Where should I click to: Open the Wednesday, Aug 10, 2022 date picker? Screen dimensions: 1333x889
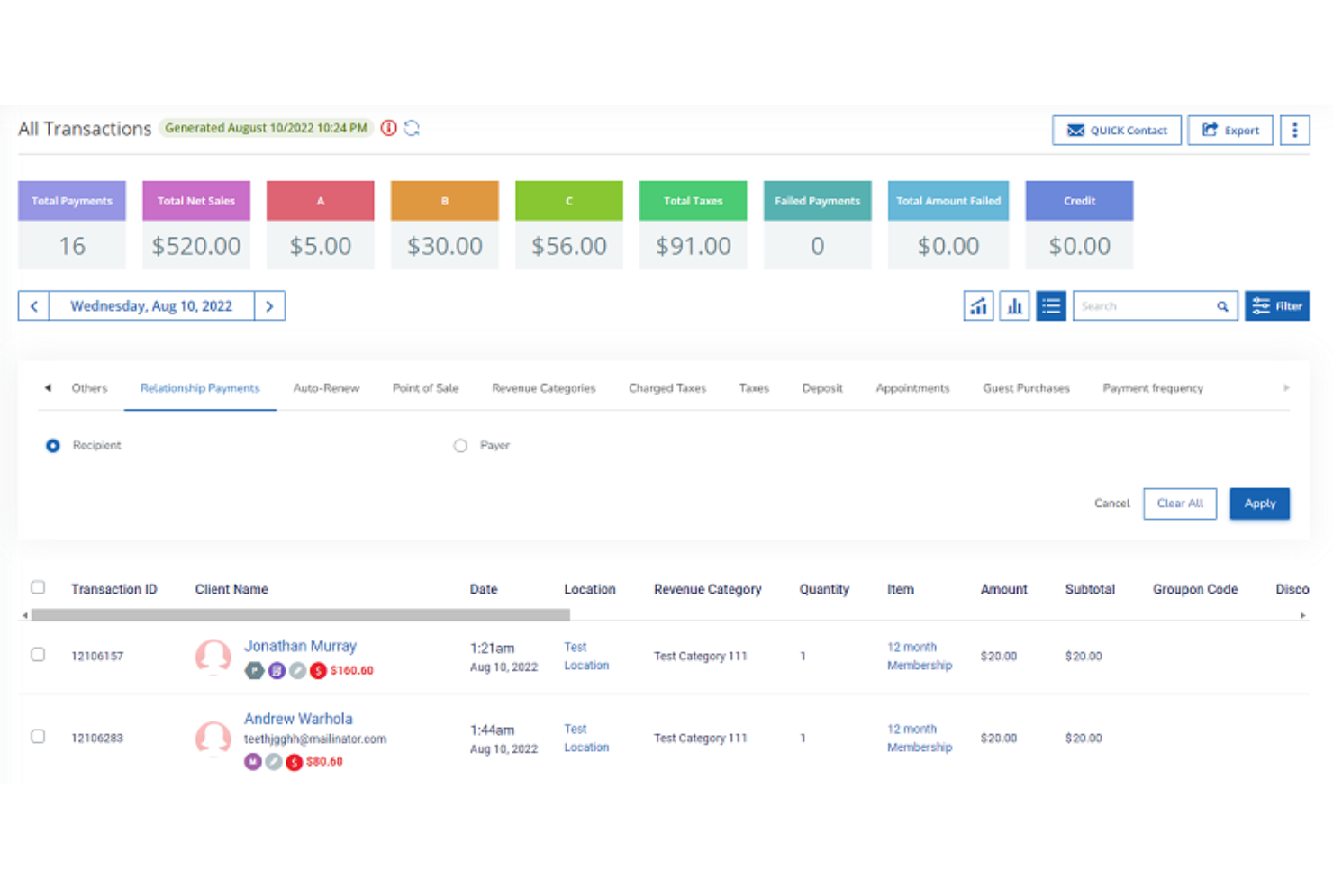pos(151,306)
